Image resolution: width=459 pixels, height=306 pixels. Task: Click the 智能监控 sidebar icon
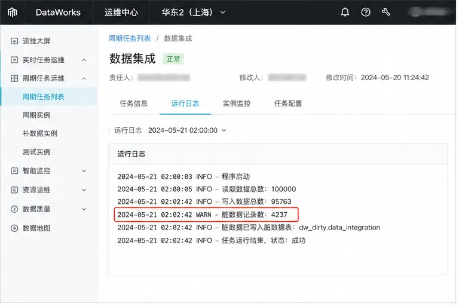[x=14, y=171]
